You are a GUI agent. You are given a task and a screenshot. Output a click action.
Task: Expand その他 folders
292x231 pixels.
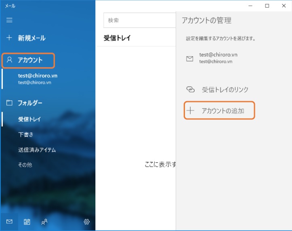(25, 165)
